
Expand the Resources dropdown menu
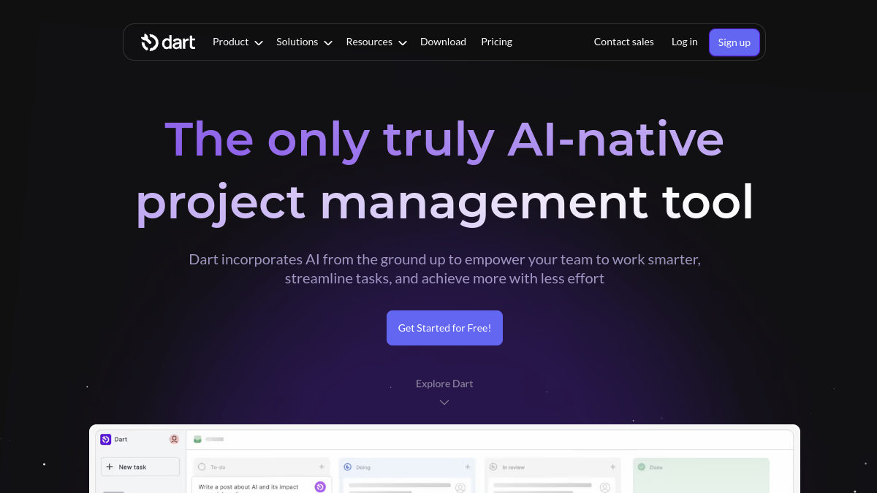click(376, 42)
